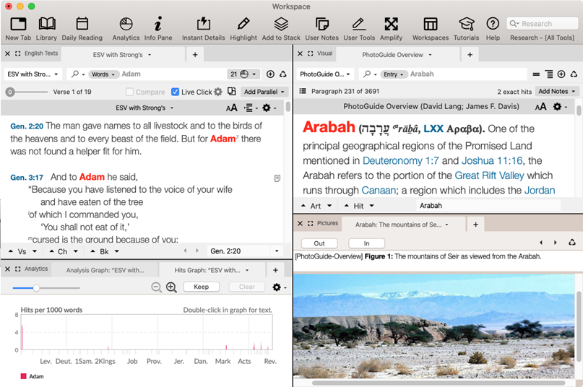Show the Info Pane
The width and height of the screenshot is (583, 387).
coord(158,25)
